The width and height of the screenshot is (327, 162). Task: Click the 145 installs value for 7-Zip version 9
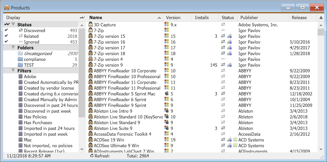214,65
